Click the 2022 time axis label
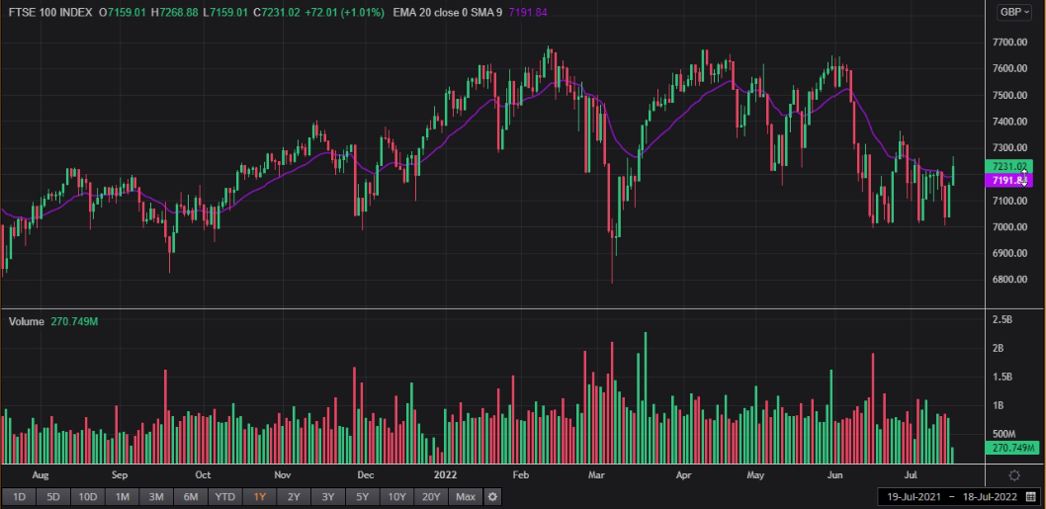1046x509 pixels. click(445, 475)
